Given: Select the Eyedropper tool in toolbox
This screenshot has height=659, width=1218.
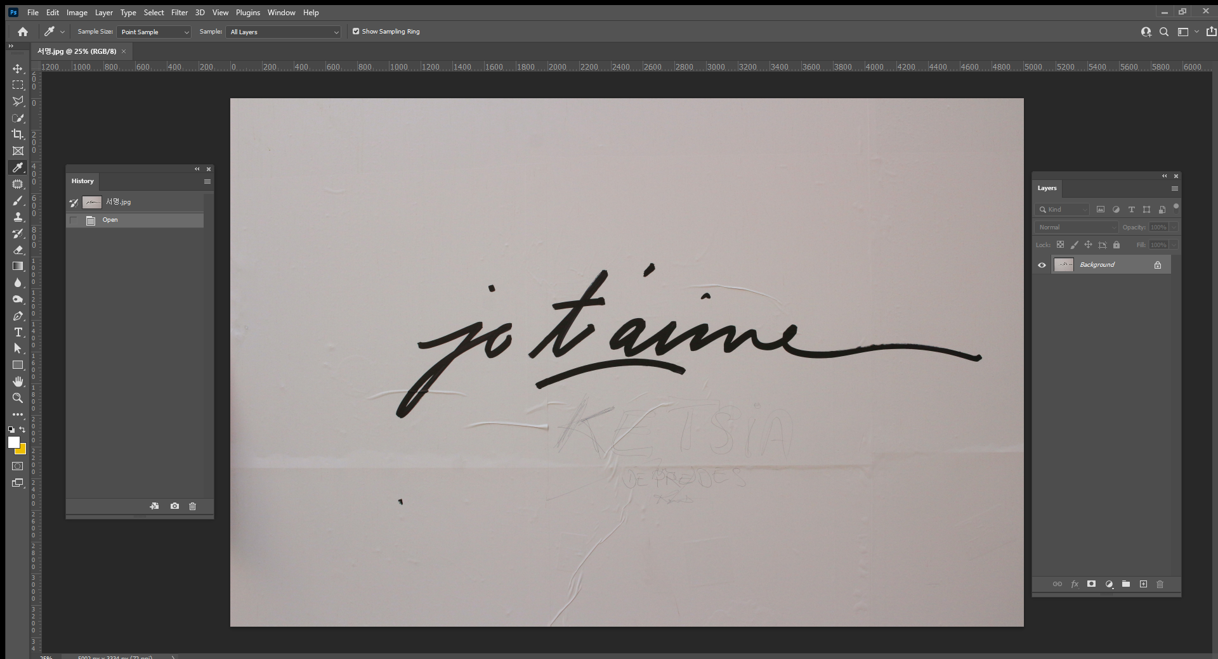Looking at the screenshot, I should (x=18, y=167).
